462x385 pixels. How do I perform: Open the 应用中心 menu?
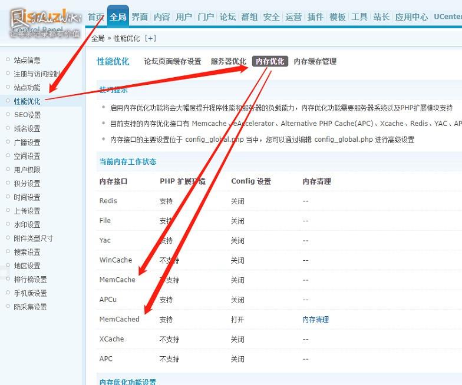point(411,16)
